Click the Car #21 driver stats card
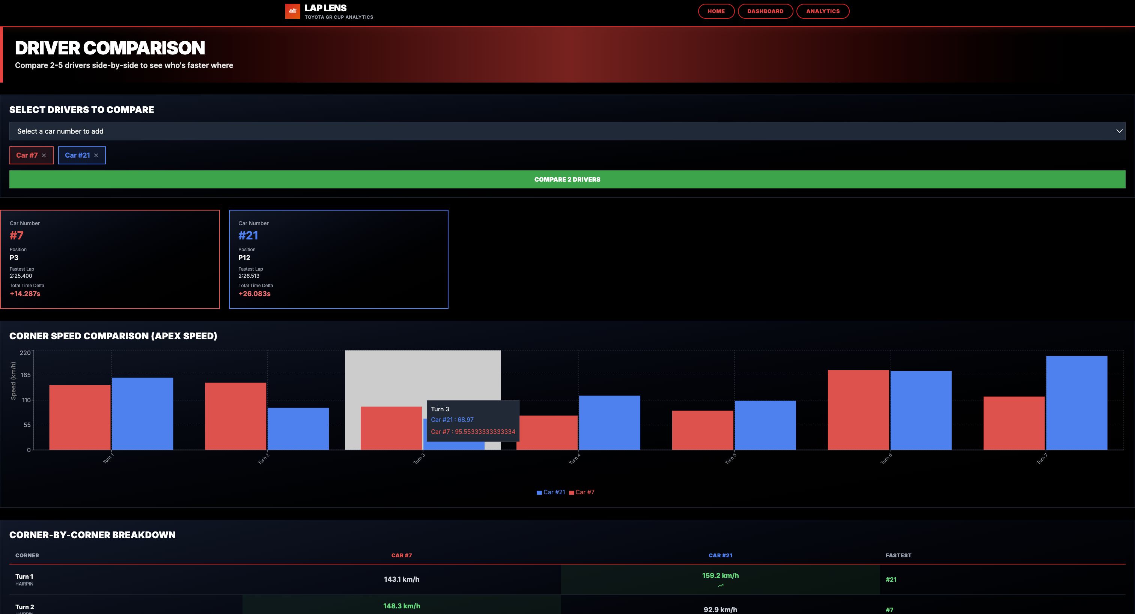 pyautogui.click(x=339, y=259)
